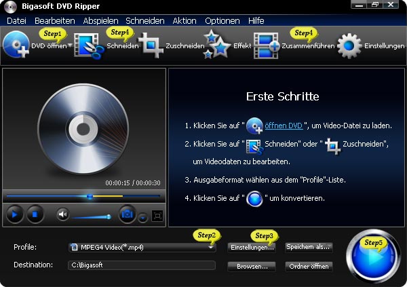This screenshot has width=407, height=287.
Task: Click the playback seek bar handle
Action: click(x=90, y=196)
